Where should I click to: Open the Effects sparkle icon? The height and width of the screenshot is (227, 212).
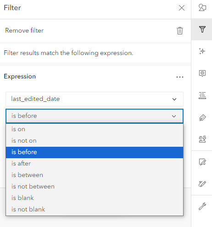pyautogui.click(x=202, y=51)
